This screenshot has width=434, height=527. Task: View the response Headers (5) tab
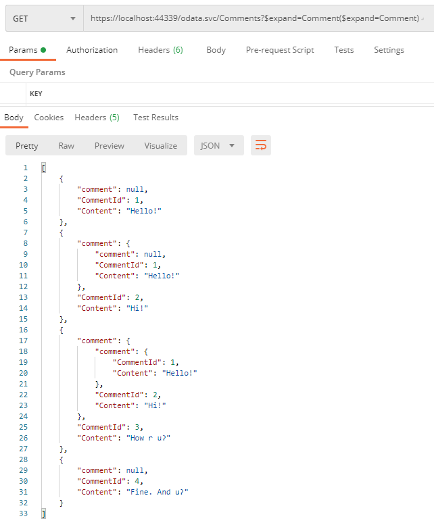pos(97,118)
